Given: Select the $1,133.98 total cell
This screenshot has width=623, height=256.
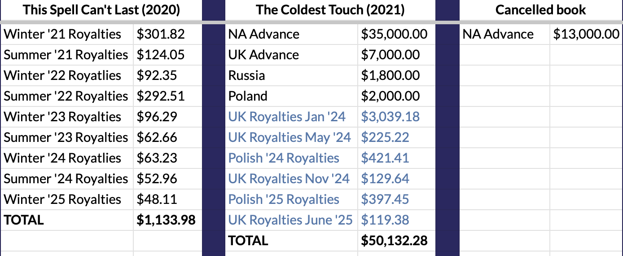Looking at the screenshot, I should pyautogui.click(x=166, y=220).
